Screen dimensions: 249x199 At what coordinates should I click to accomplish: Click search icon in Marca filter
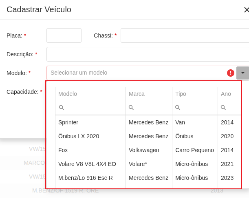[x=131, y=108]
